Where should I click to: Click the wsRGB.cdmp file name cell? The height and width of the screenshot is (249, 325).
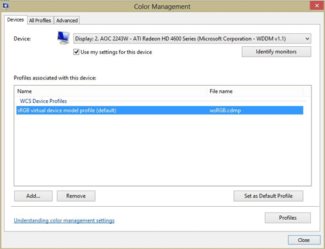[x=225, y=111]
